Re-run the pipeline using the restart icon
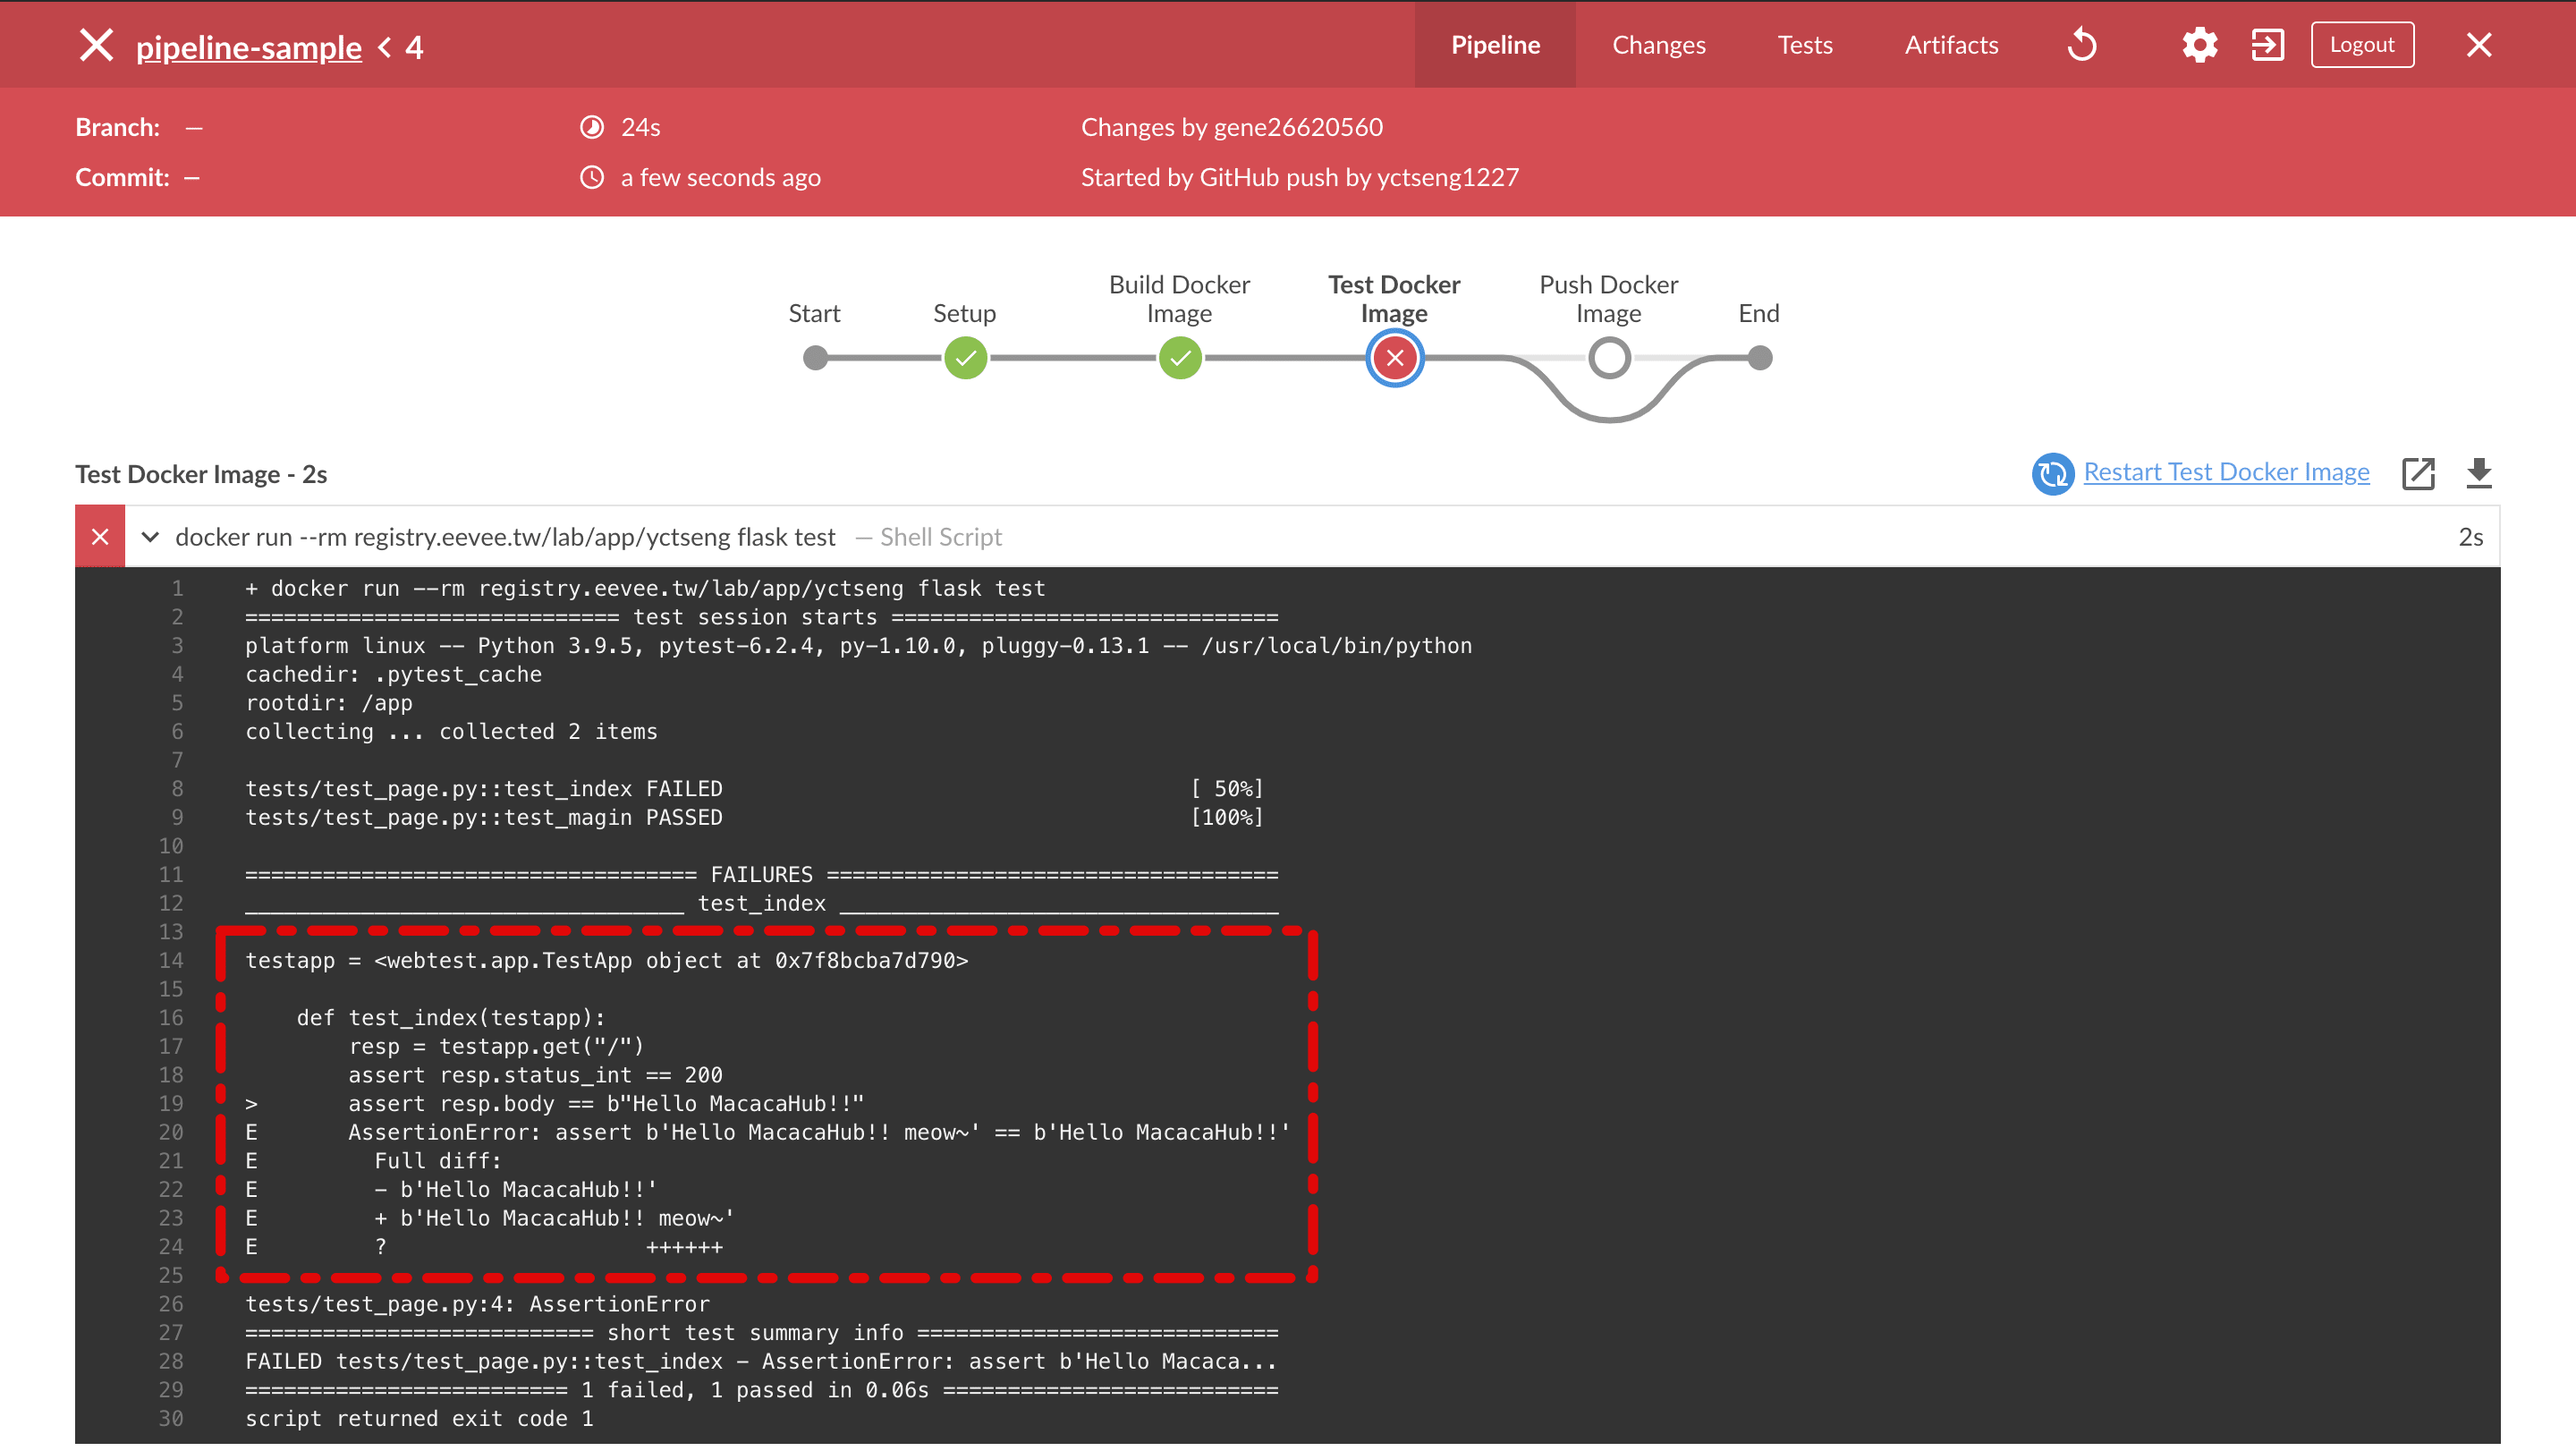 click(x=2083, y=44)
